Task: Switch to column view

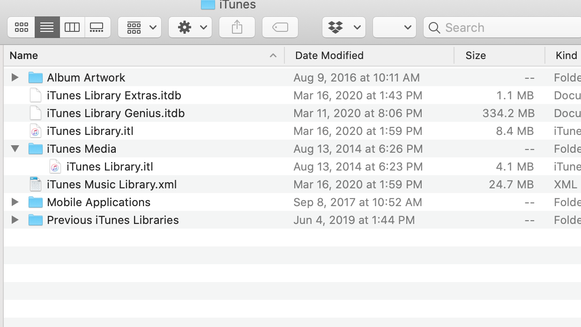Action: (72, 28)
